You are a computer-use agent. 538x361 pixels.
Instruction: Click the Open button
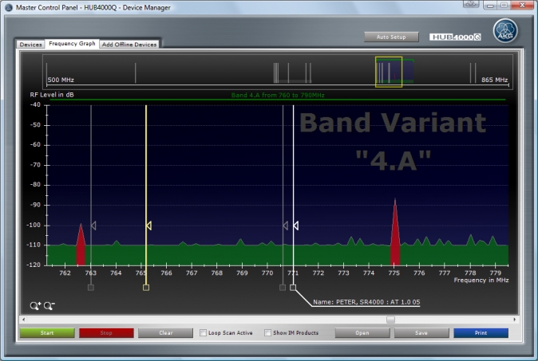click(362, 333)
